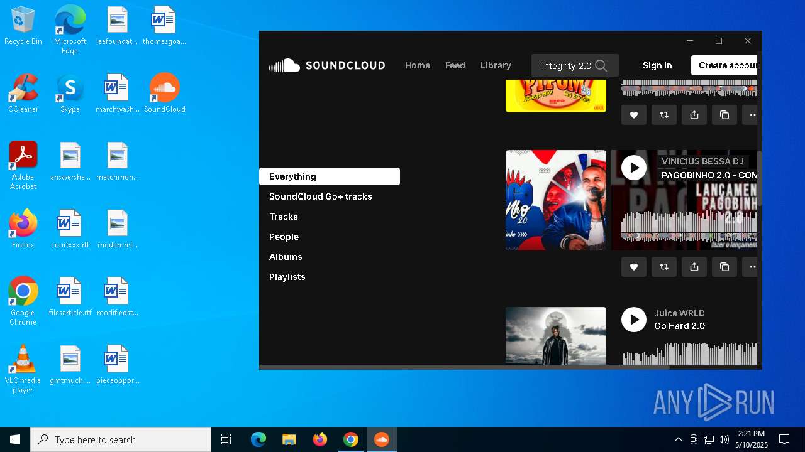Seek in Pagobinho 2.0 track waveform
Image resolution: width=805 pixels, height=452 pixels.
pos(690,227)
